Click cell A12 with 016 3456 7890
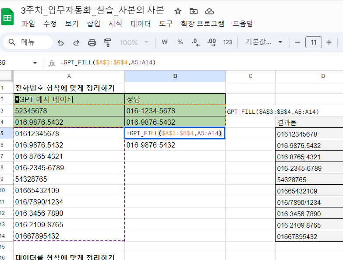Viewport: 343px width, 260px height. 69,213
